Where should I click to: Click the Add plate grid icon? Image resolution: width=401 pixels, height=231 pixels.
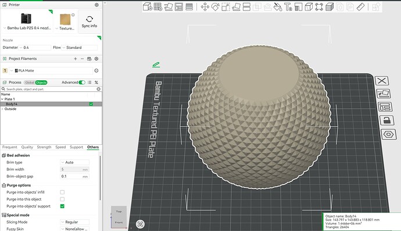158,6
